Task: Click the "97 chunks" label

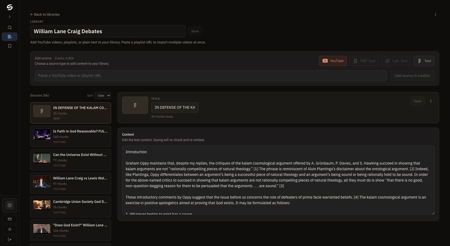Action: [x=60, y=184]
